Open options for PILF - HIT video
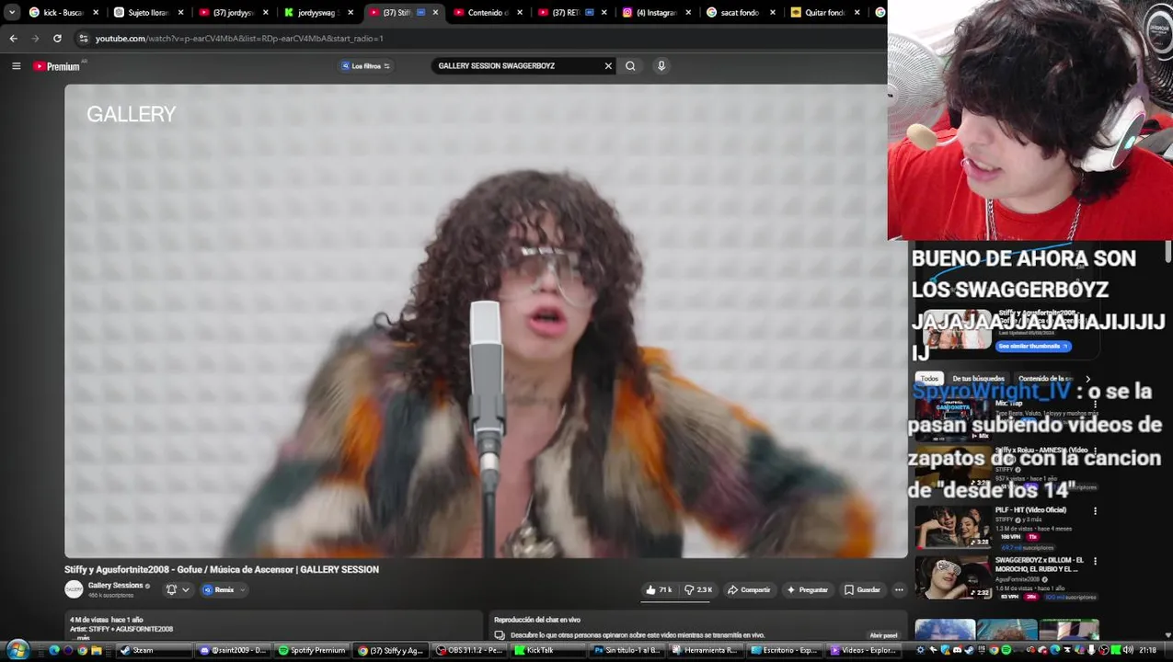The image size is (1173, 662). (x=1095, y=511)
